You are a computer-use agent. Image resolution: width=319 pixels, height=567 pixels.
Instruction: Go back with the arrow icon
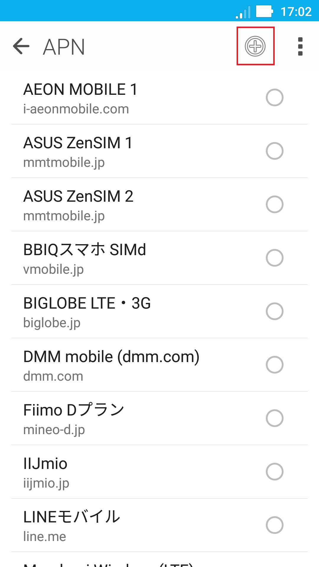(x=21, y=46)
